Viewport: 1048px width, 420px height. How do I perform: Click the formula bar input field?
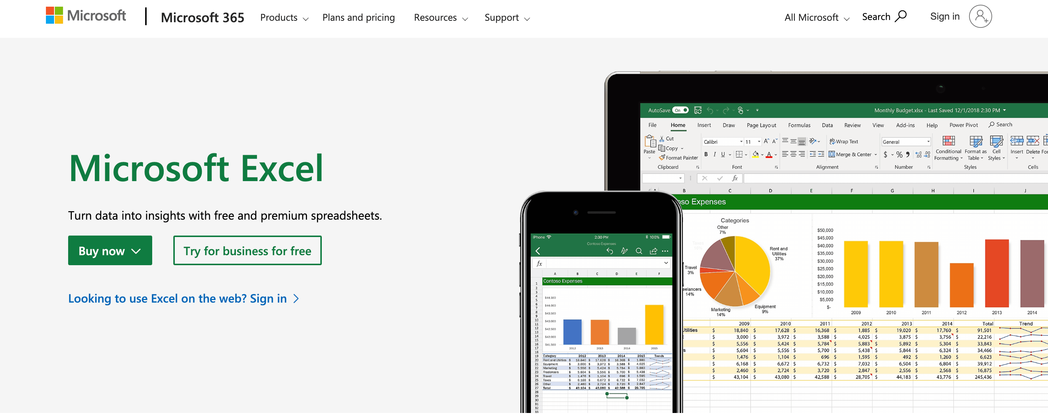coord(869,179)
